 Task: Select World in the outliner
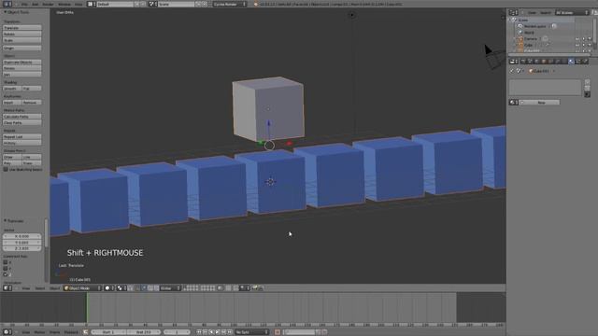click(529, 33)
